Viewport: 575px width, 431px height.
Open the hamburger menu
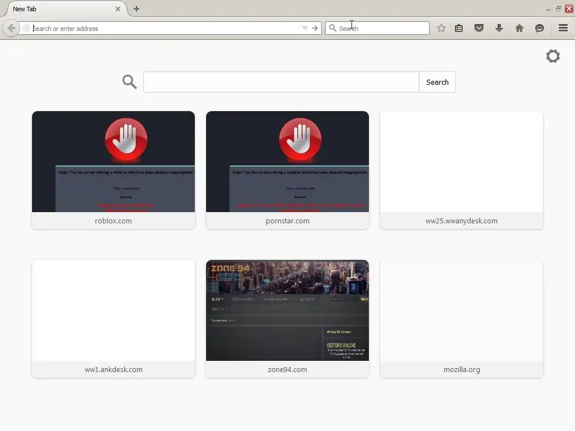(563, 28)
